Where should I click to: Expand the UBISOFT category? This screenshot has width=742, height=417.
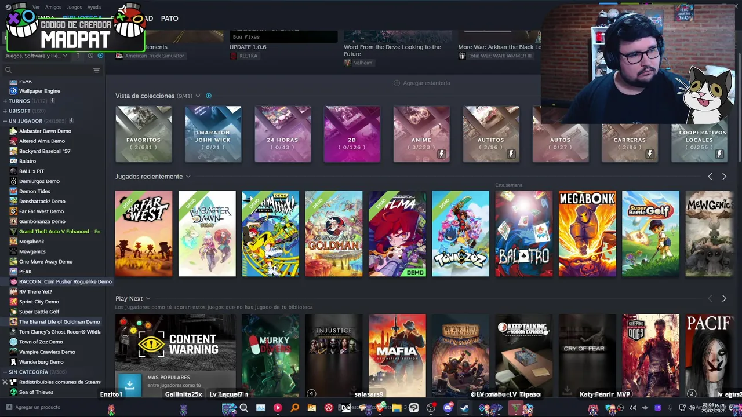[x=5, y=111]
